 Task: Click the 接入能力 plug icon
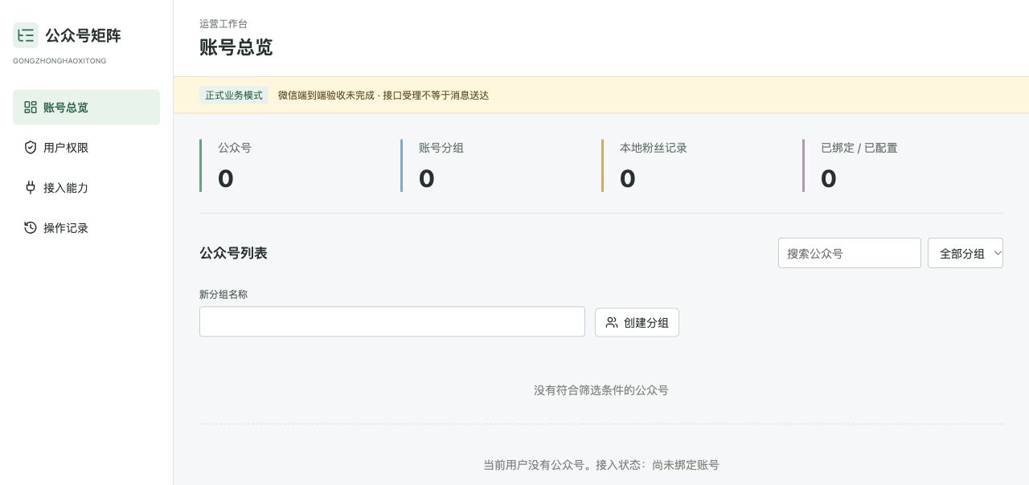tap(31, 187)
